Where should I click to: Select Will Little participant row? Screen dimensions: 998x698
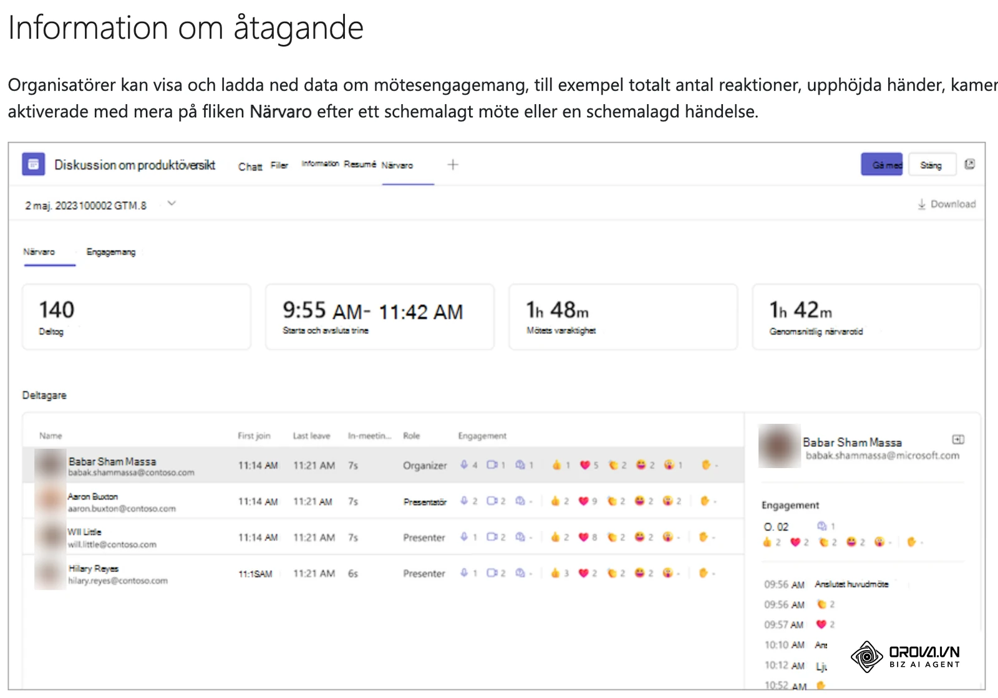(383, 537)
